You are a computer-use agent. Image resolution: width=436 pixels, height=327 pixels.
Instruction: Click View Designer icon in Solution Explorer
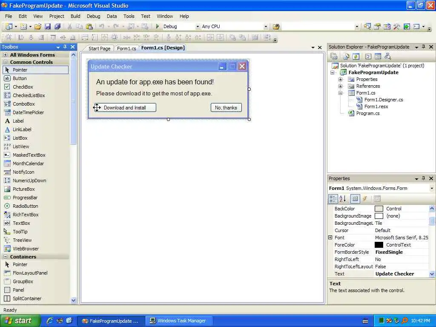pos(378,57)
